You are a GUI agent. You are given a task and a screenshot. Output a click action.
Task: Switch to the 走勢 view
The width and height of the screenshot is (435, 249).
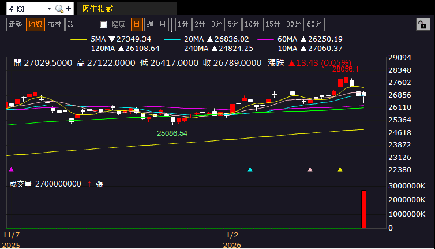pyautogui.click(x=16, y=24)
